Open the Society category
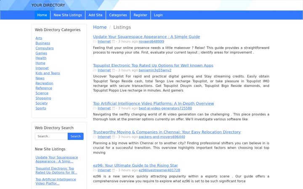 click(x=42, y=103)
